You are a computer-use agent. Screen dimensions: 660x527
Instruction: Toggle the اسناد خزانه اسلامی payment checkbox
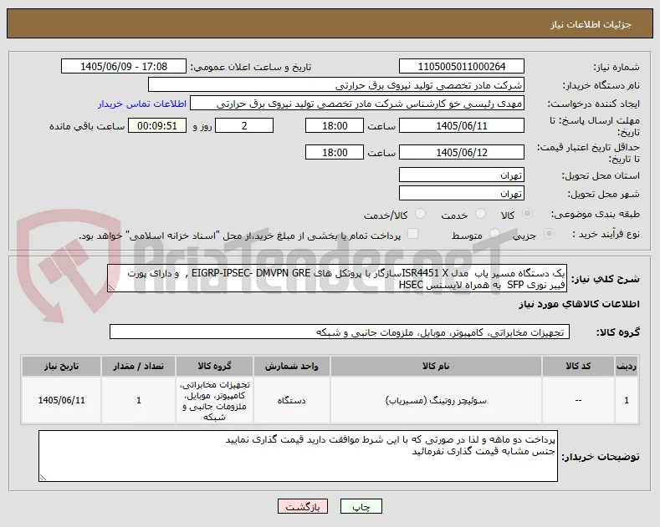[x=413, y=234]
